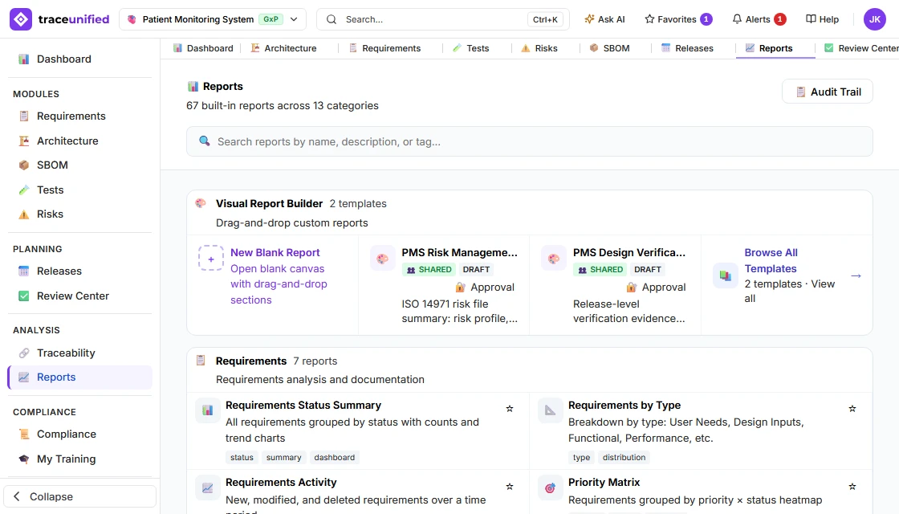Open Favorites in the top bar

pos(678,19)
